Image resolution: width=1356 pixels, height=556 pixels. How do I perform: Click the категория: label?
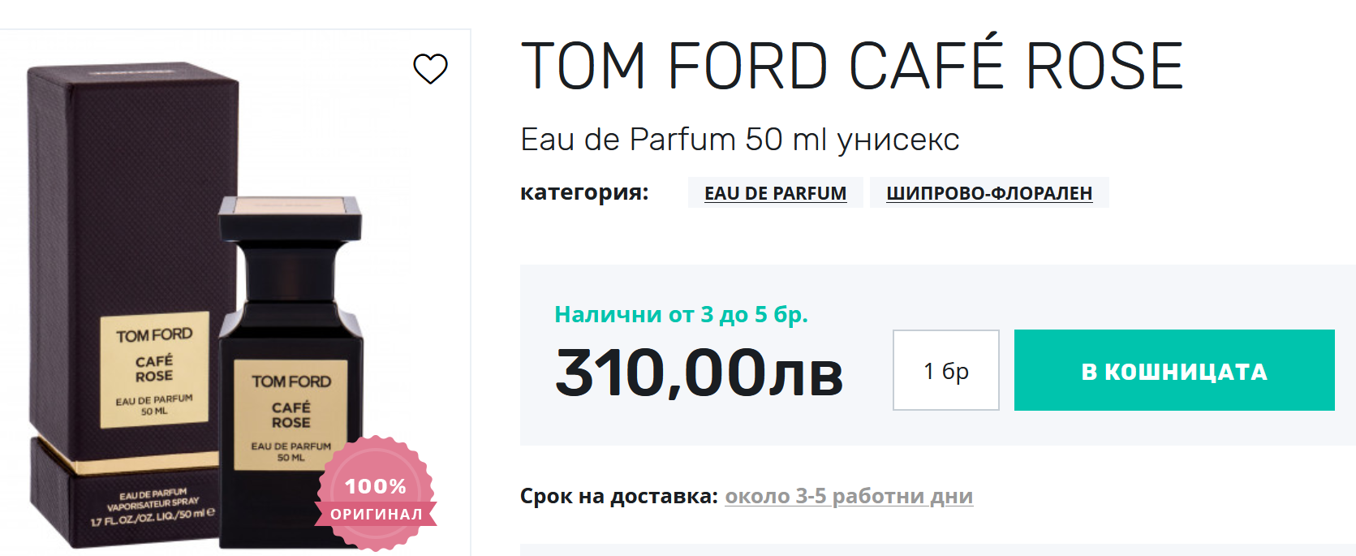point(584,192)
